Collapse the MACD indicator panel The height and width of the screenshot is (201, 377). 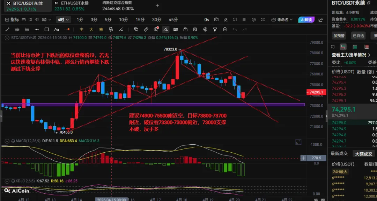7,141
